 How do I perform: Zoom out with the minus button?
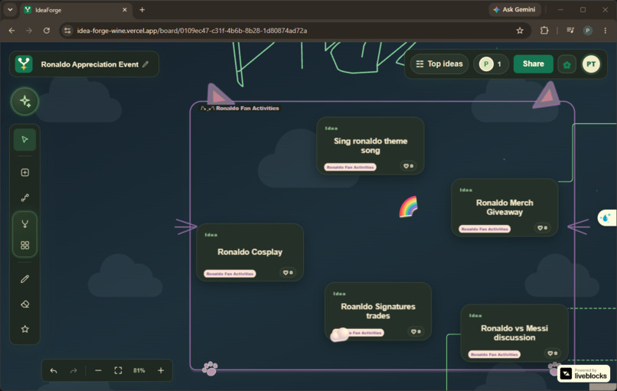(x=99, y=370)
